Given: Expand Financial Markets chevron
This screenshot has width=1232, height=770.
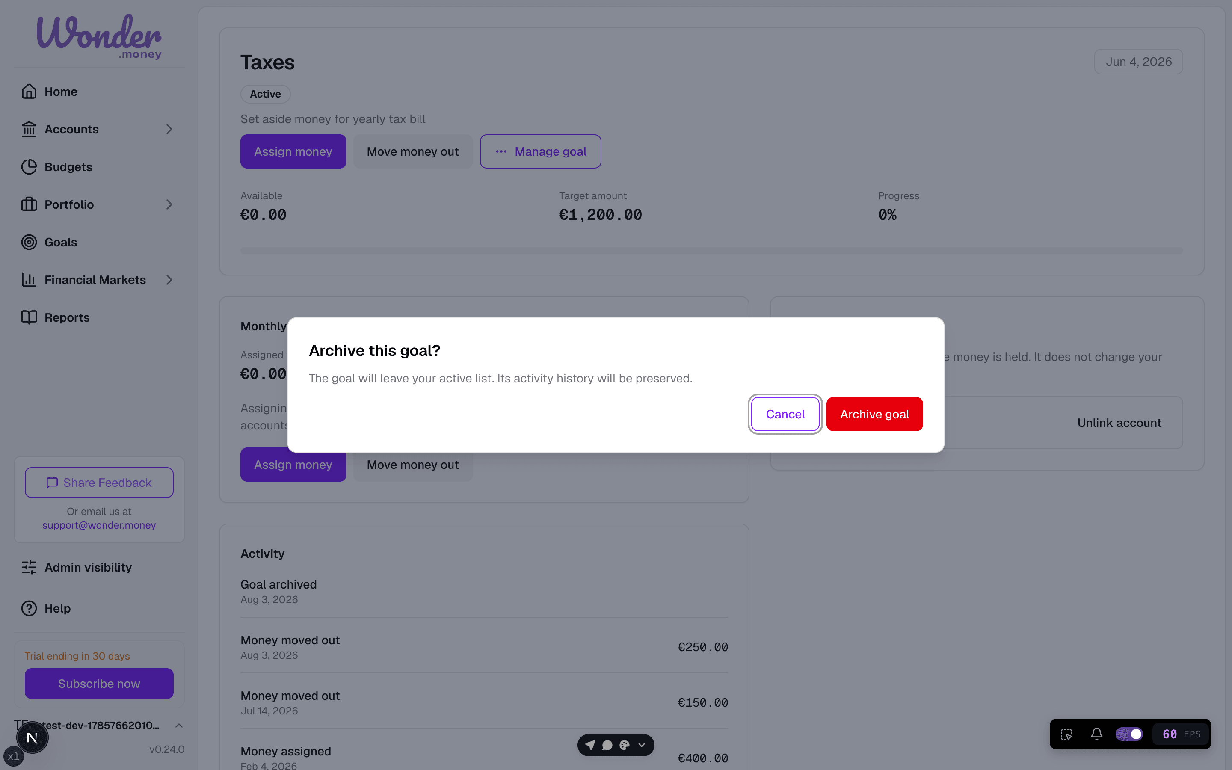Looking at the screenshot, I should pos(169,280).
